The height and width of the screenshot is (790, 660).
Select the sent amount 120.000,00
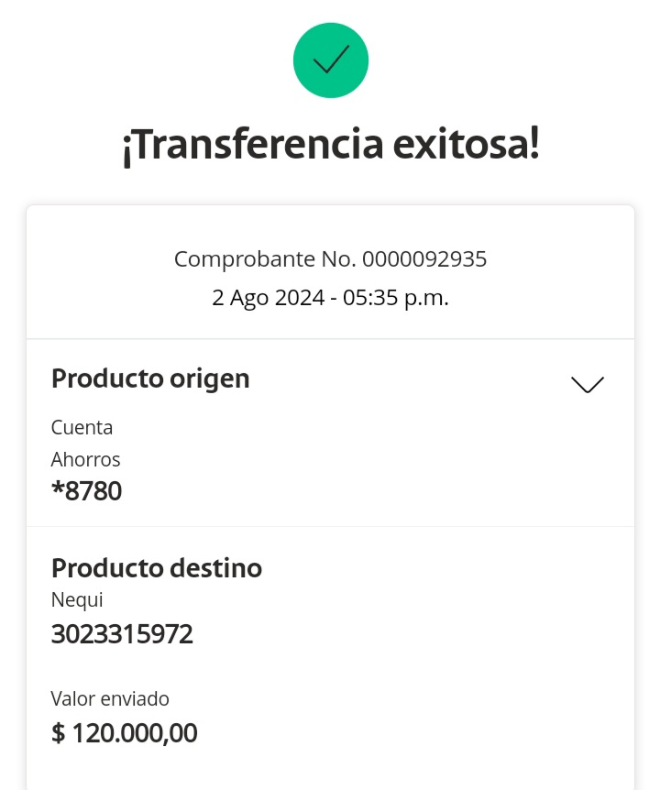coord(135,733)
